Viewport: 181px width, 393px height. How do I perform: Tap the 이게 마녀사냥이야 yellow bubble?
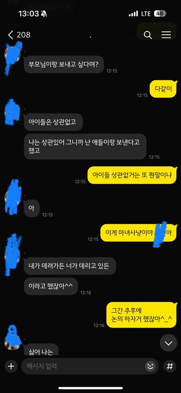139,233
